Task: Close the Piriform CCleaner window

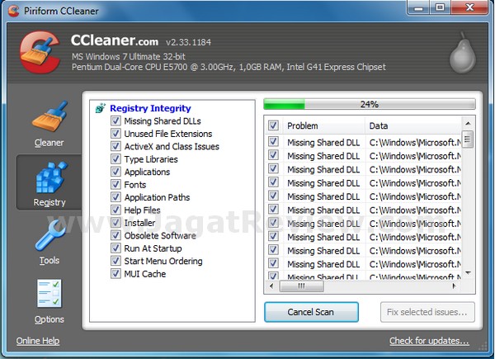Action: (469, 7)
